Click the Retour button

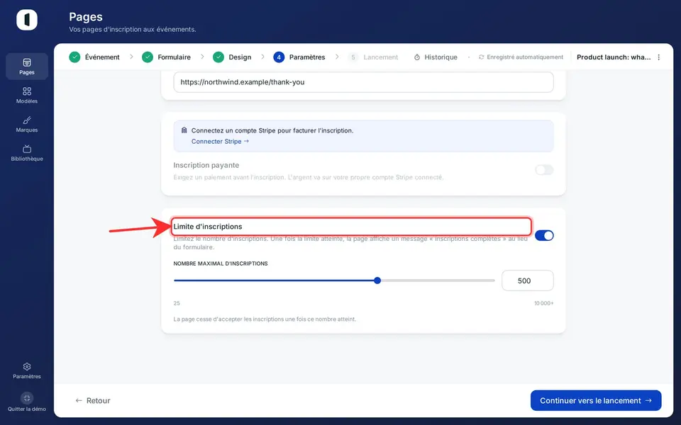[x=93, y=401]
